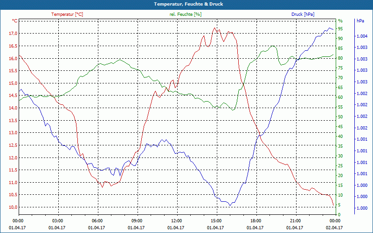The height and width of the screenshot is (233, 373).
Task: Click the '02.04.17' date label
Action: [x=334, y=228]
